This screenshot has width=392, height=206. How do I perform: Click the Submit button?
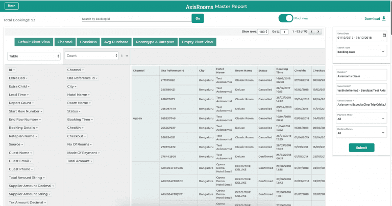pyautogui.click(x=361, y=148)
